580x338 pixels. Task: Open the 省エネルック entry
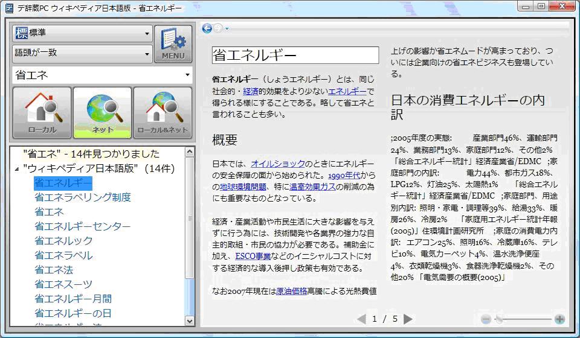(63, 241)
